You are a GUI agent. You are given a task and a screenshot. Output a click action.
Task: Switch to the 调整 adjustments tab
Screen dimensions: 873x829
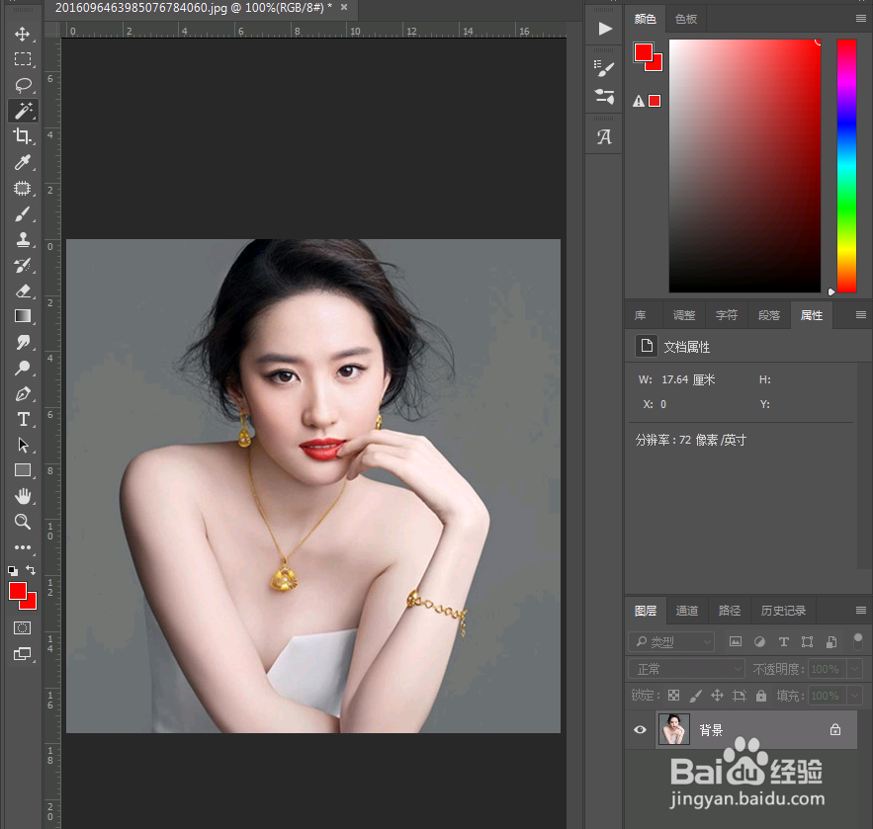(684, 315)
